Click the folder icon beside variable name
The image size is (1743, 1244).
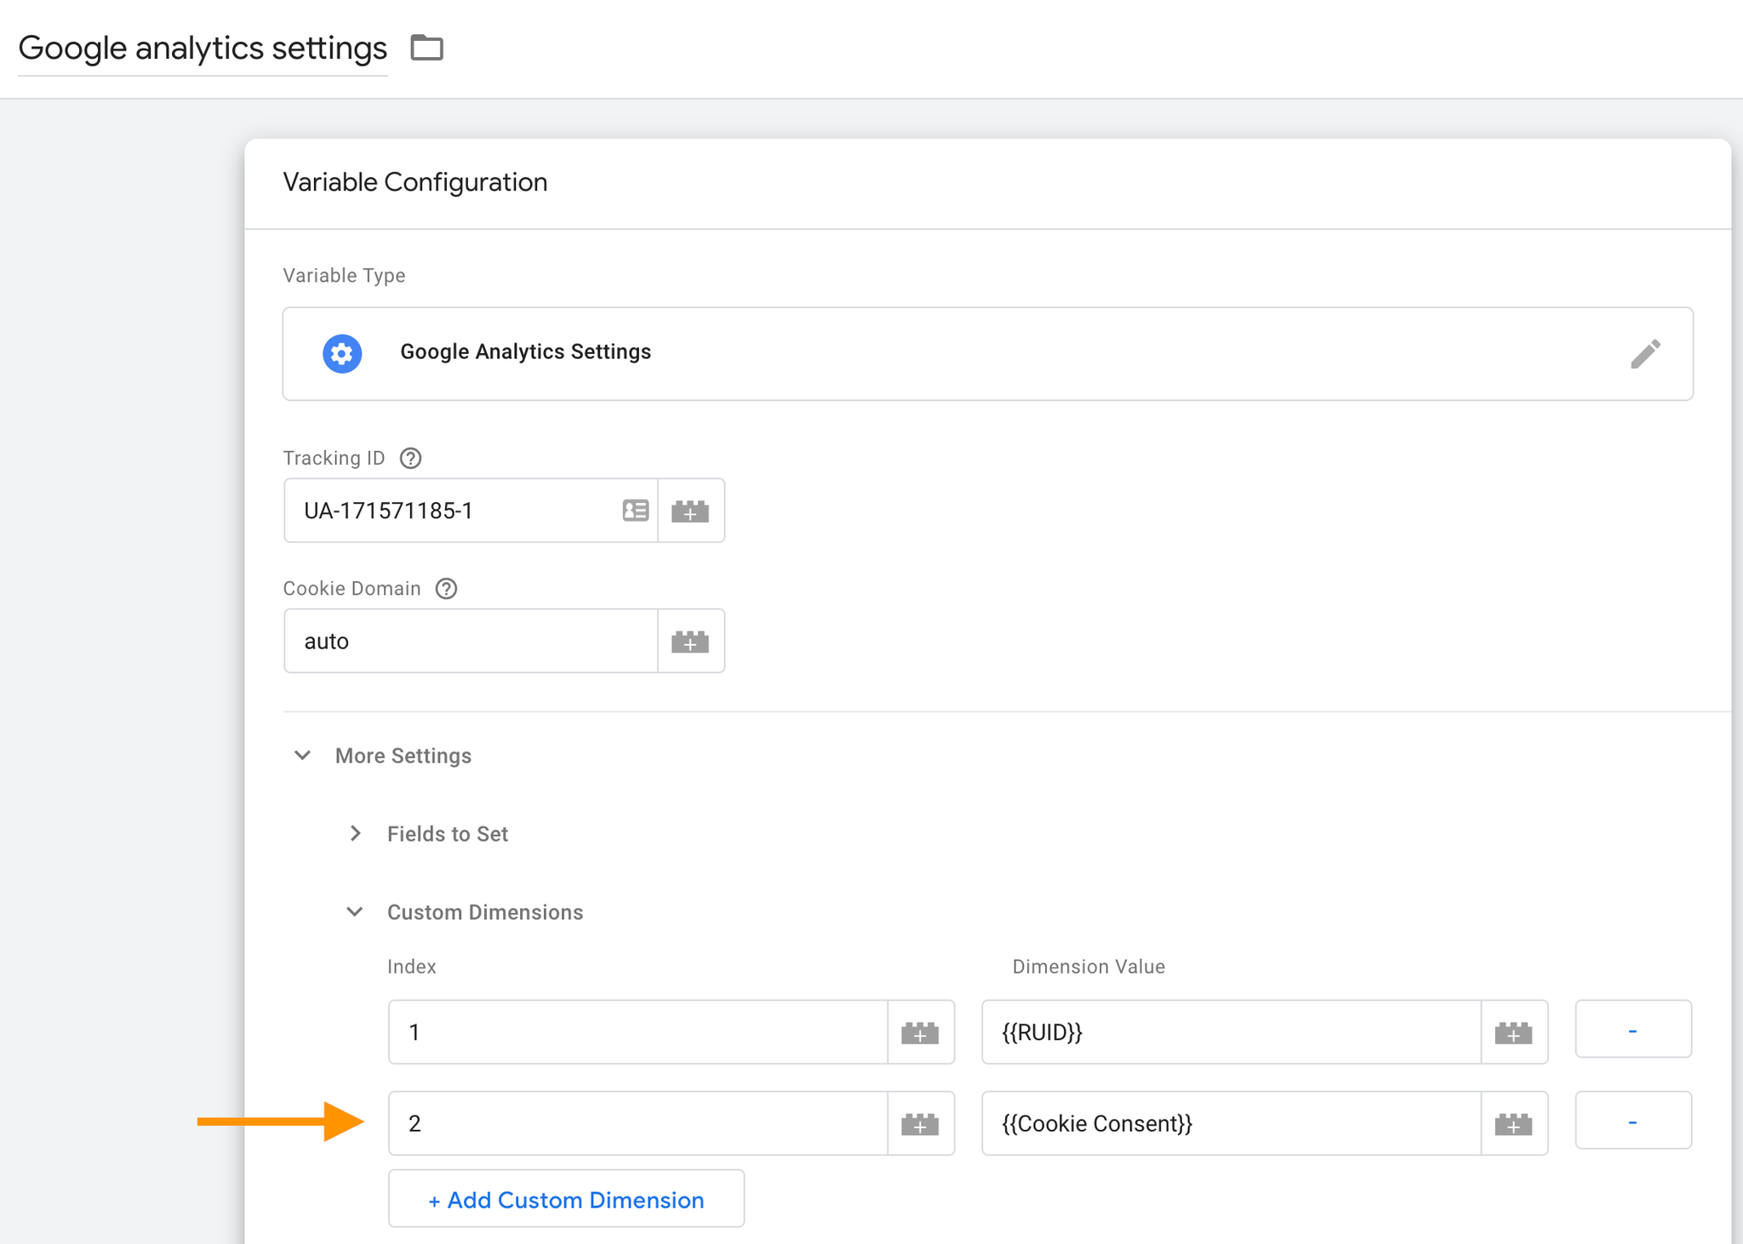point(426,48)
